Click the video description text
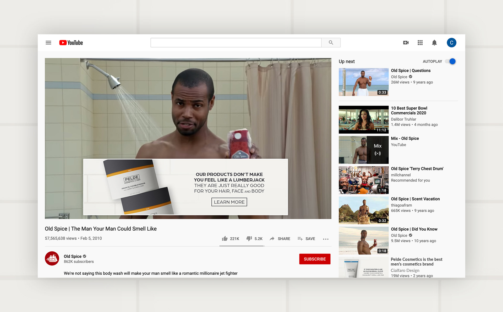The height and width of the screenshot is (312, 503). [151, 273]
